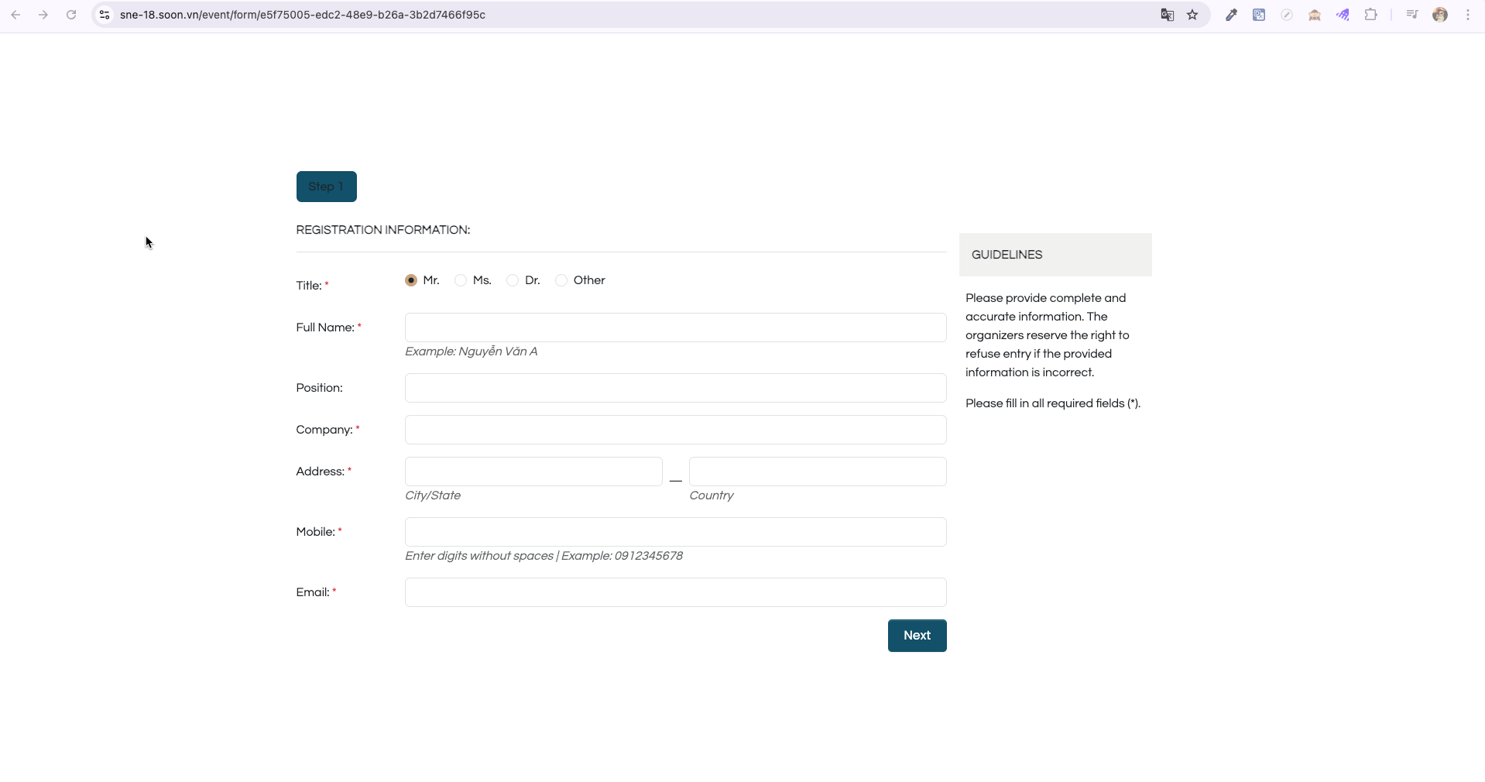Go forward with the browser arrow

pos(43,15)
